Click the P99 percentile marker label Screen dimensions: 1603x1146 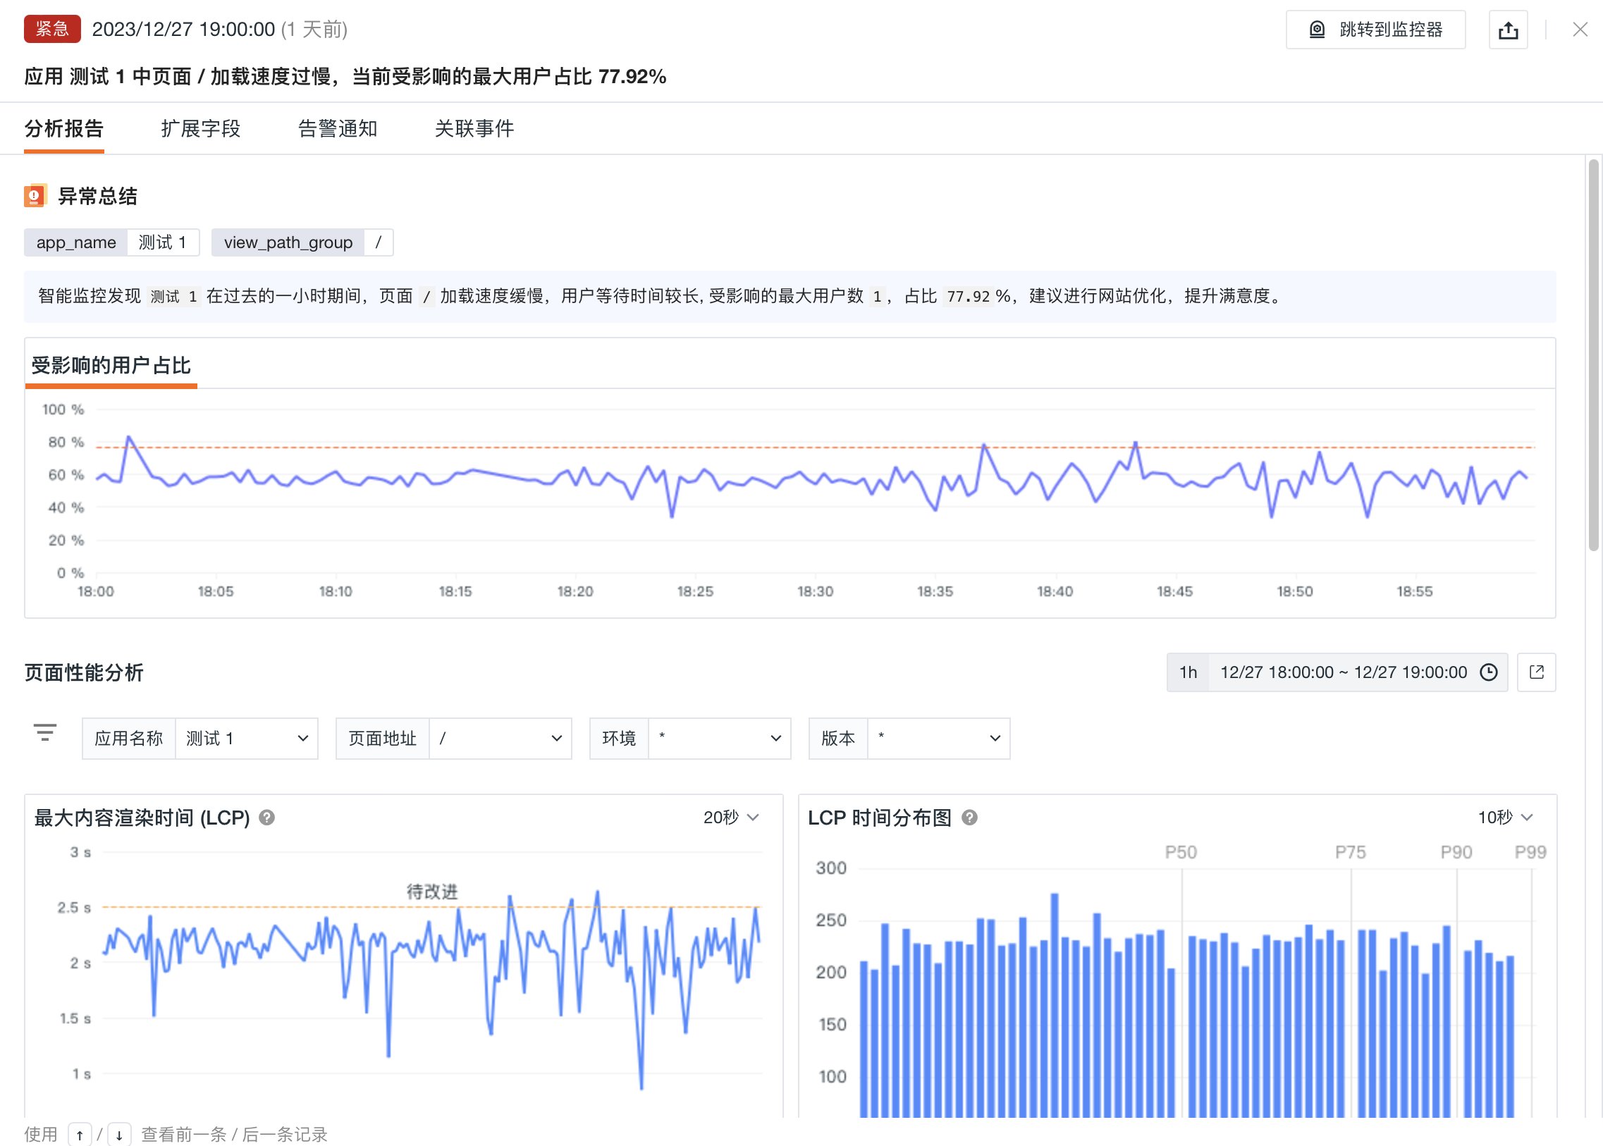[1530, 852]
